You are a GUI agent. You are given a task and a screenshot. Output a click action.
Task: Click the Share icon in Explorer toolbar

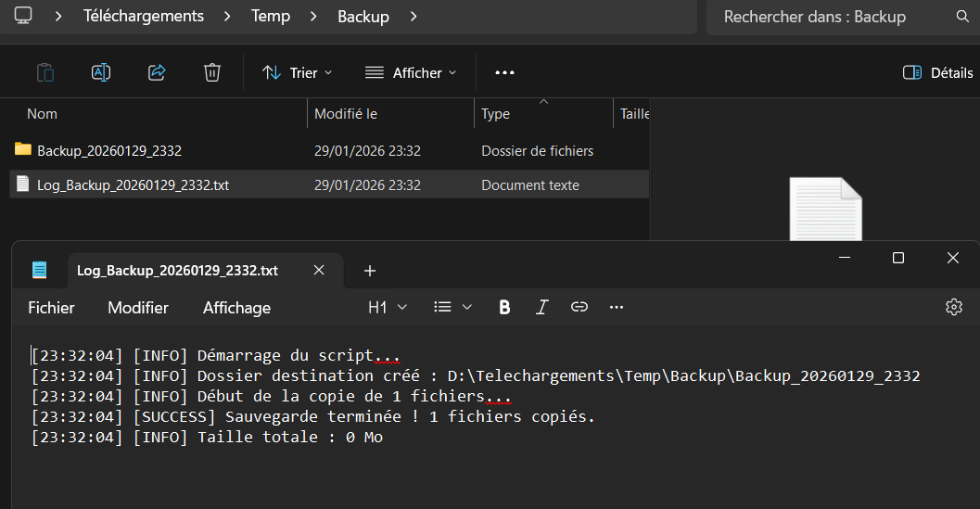157,72
